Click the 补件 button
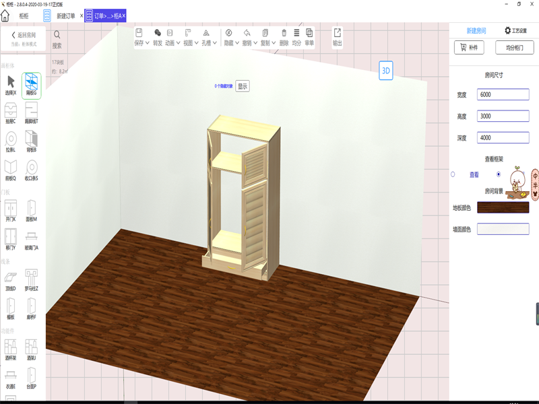The width and height of the screenshot is (539, 404). pos(469,48)
